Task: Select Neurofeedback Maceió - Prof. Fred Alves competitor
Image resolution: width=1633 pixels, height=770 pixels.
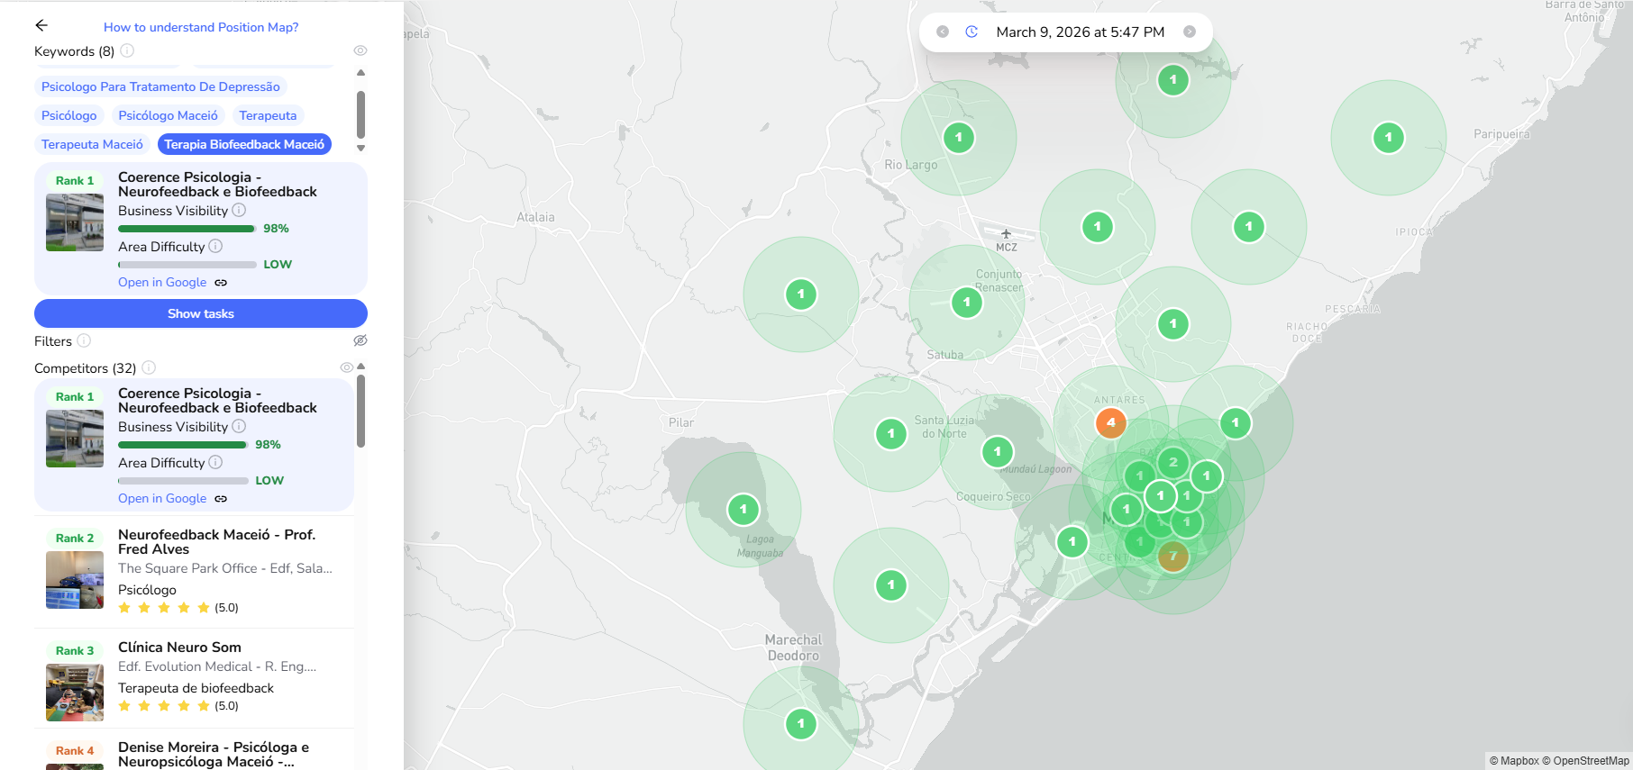Action: [x=194, y=571]
